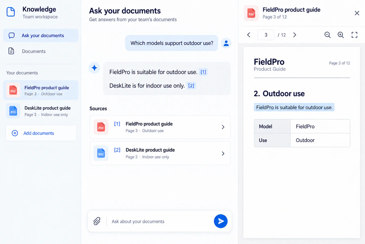
Task: Click the Knowledge app logo icon
Action: (11, 12)
